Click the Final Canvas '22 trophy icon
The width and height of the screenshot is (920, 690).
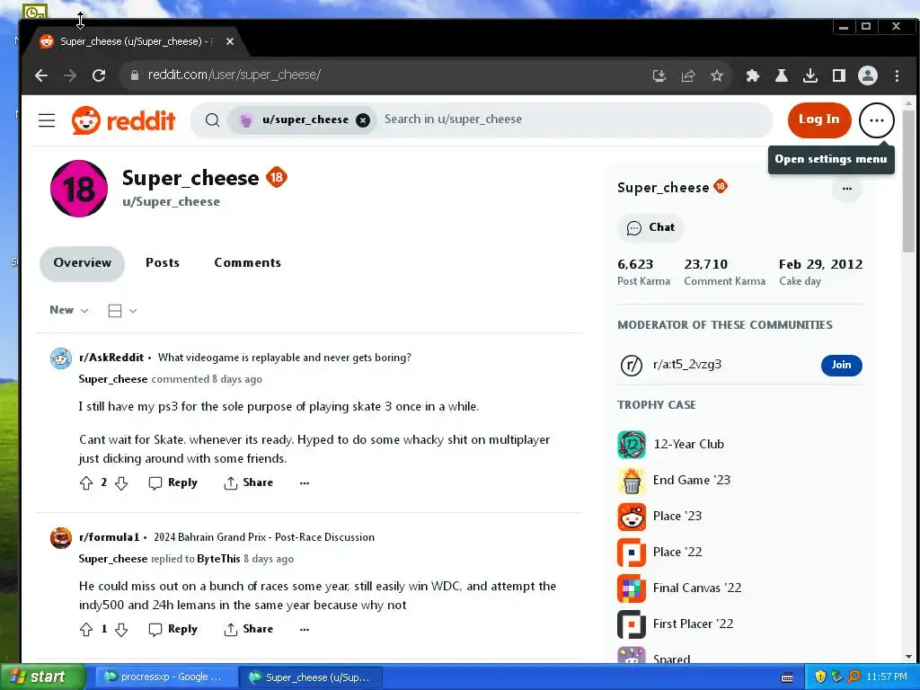pos(632,588)
